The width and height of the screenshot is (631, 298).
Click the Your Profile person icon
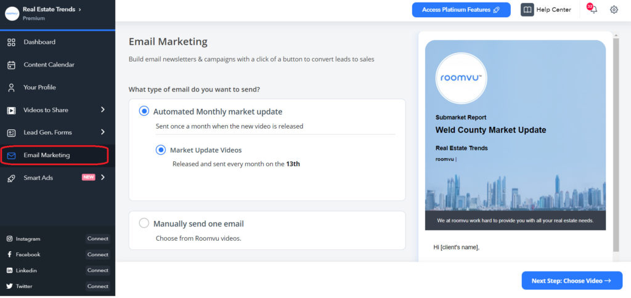(x=11, y=87)
